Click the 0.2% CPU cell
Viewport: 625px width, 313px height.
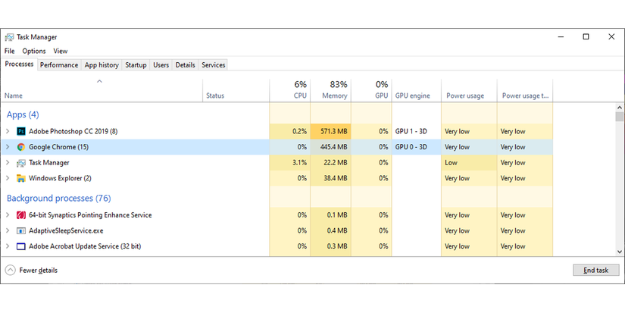point(290,131)
